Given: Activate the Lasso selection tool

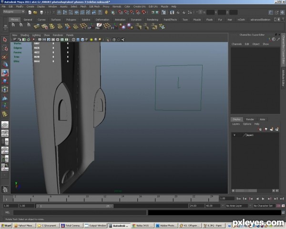Looking at the screenshot, I should (5, 48).
